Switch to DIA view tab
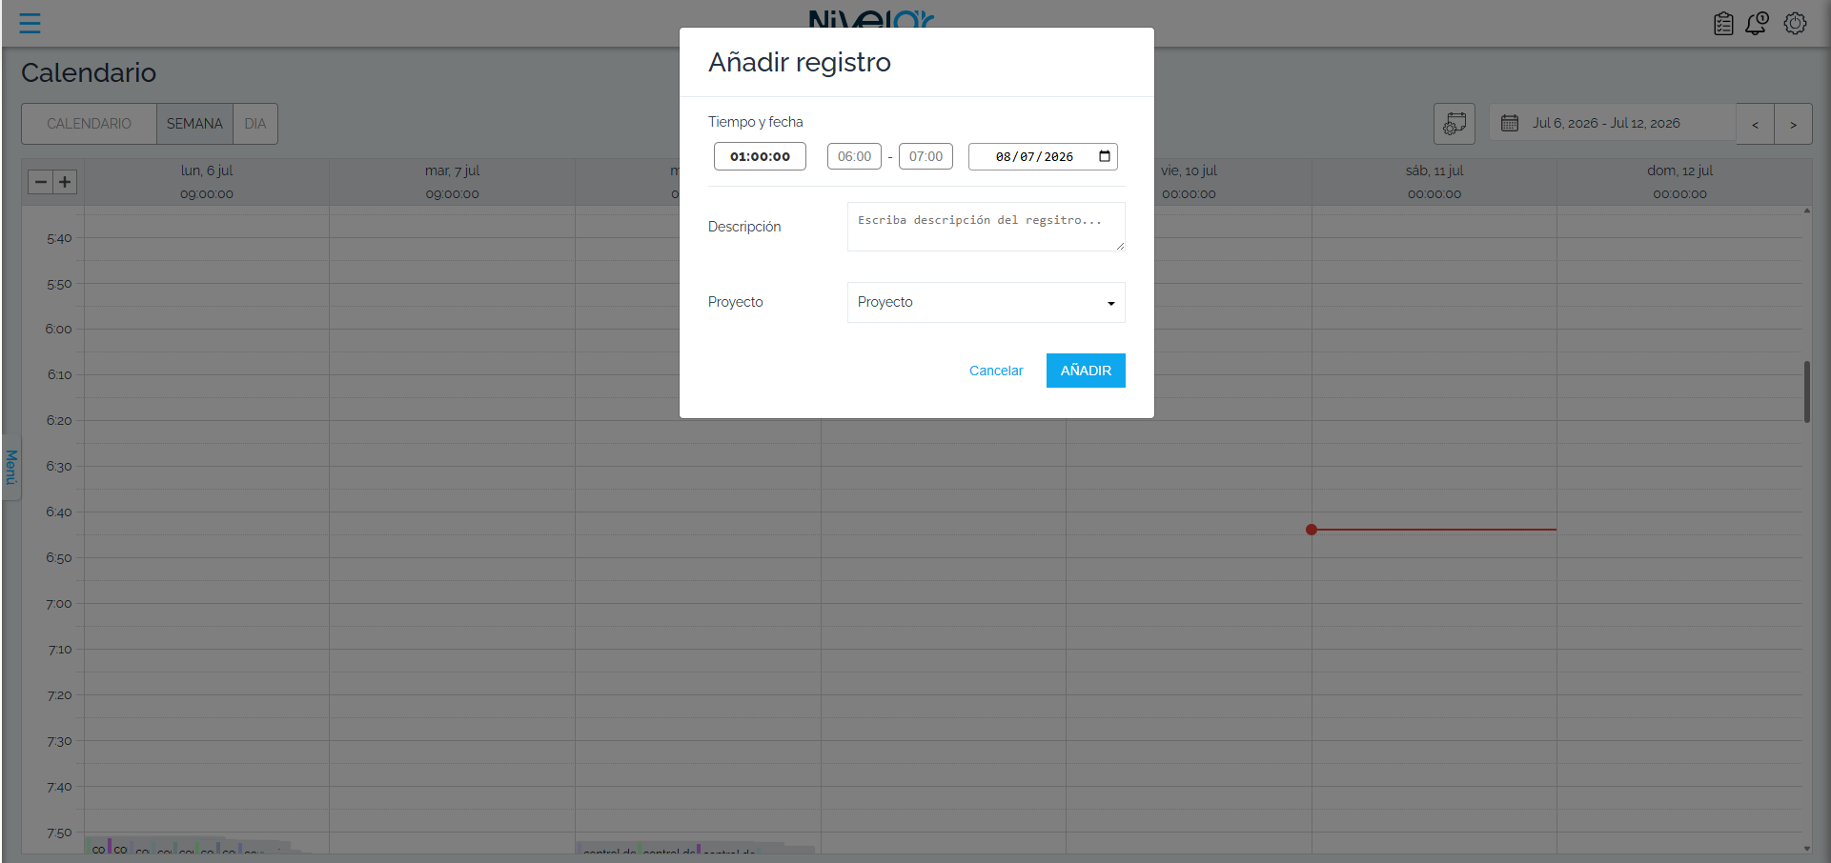Screen dimensions: 1831x863 (x=255, y=124)
